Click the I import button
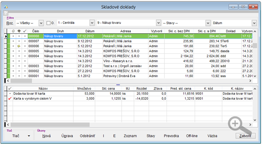The image size is (262, 145). click(x=103, y=136)
